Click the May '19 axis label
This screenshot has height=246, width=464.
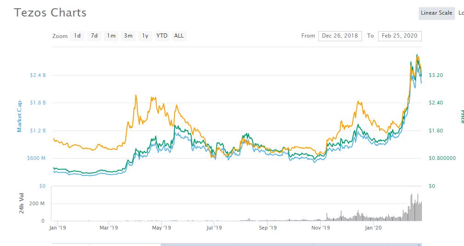pos(161,228)
